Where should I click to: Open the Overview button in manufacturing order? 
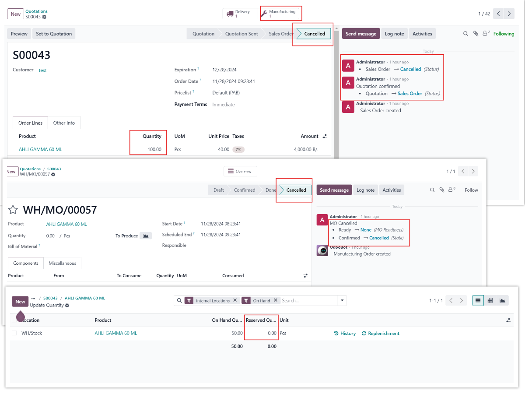[240, 171]
